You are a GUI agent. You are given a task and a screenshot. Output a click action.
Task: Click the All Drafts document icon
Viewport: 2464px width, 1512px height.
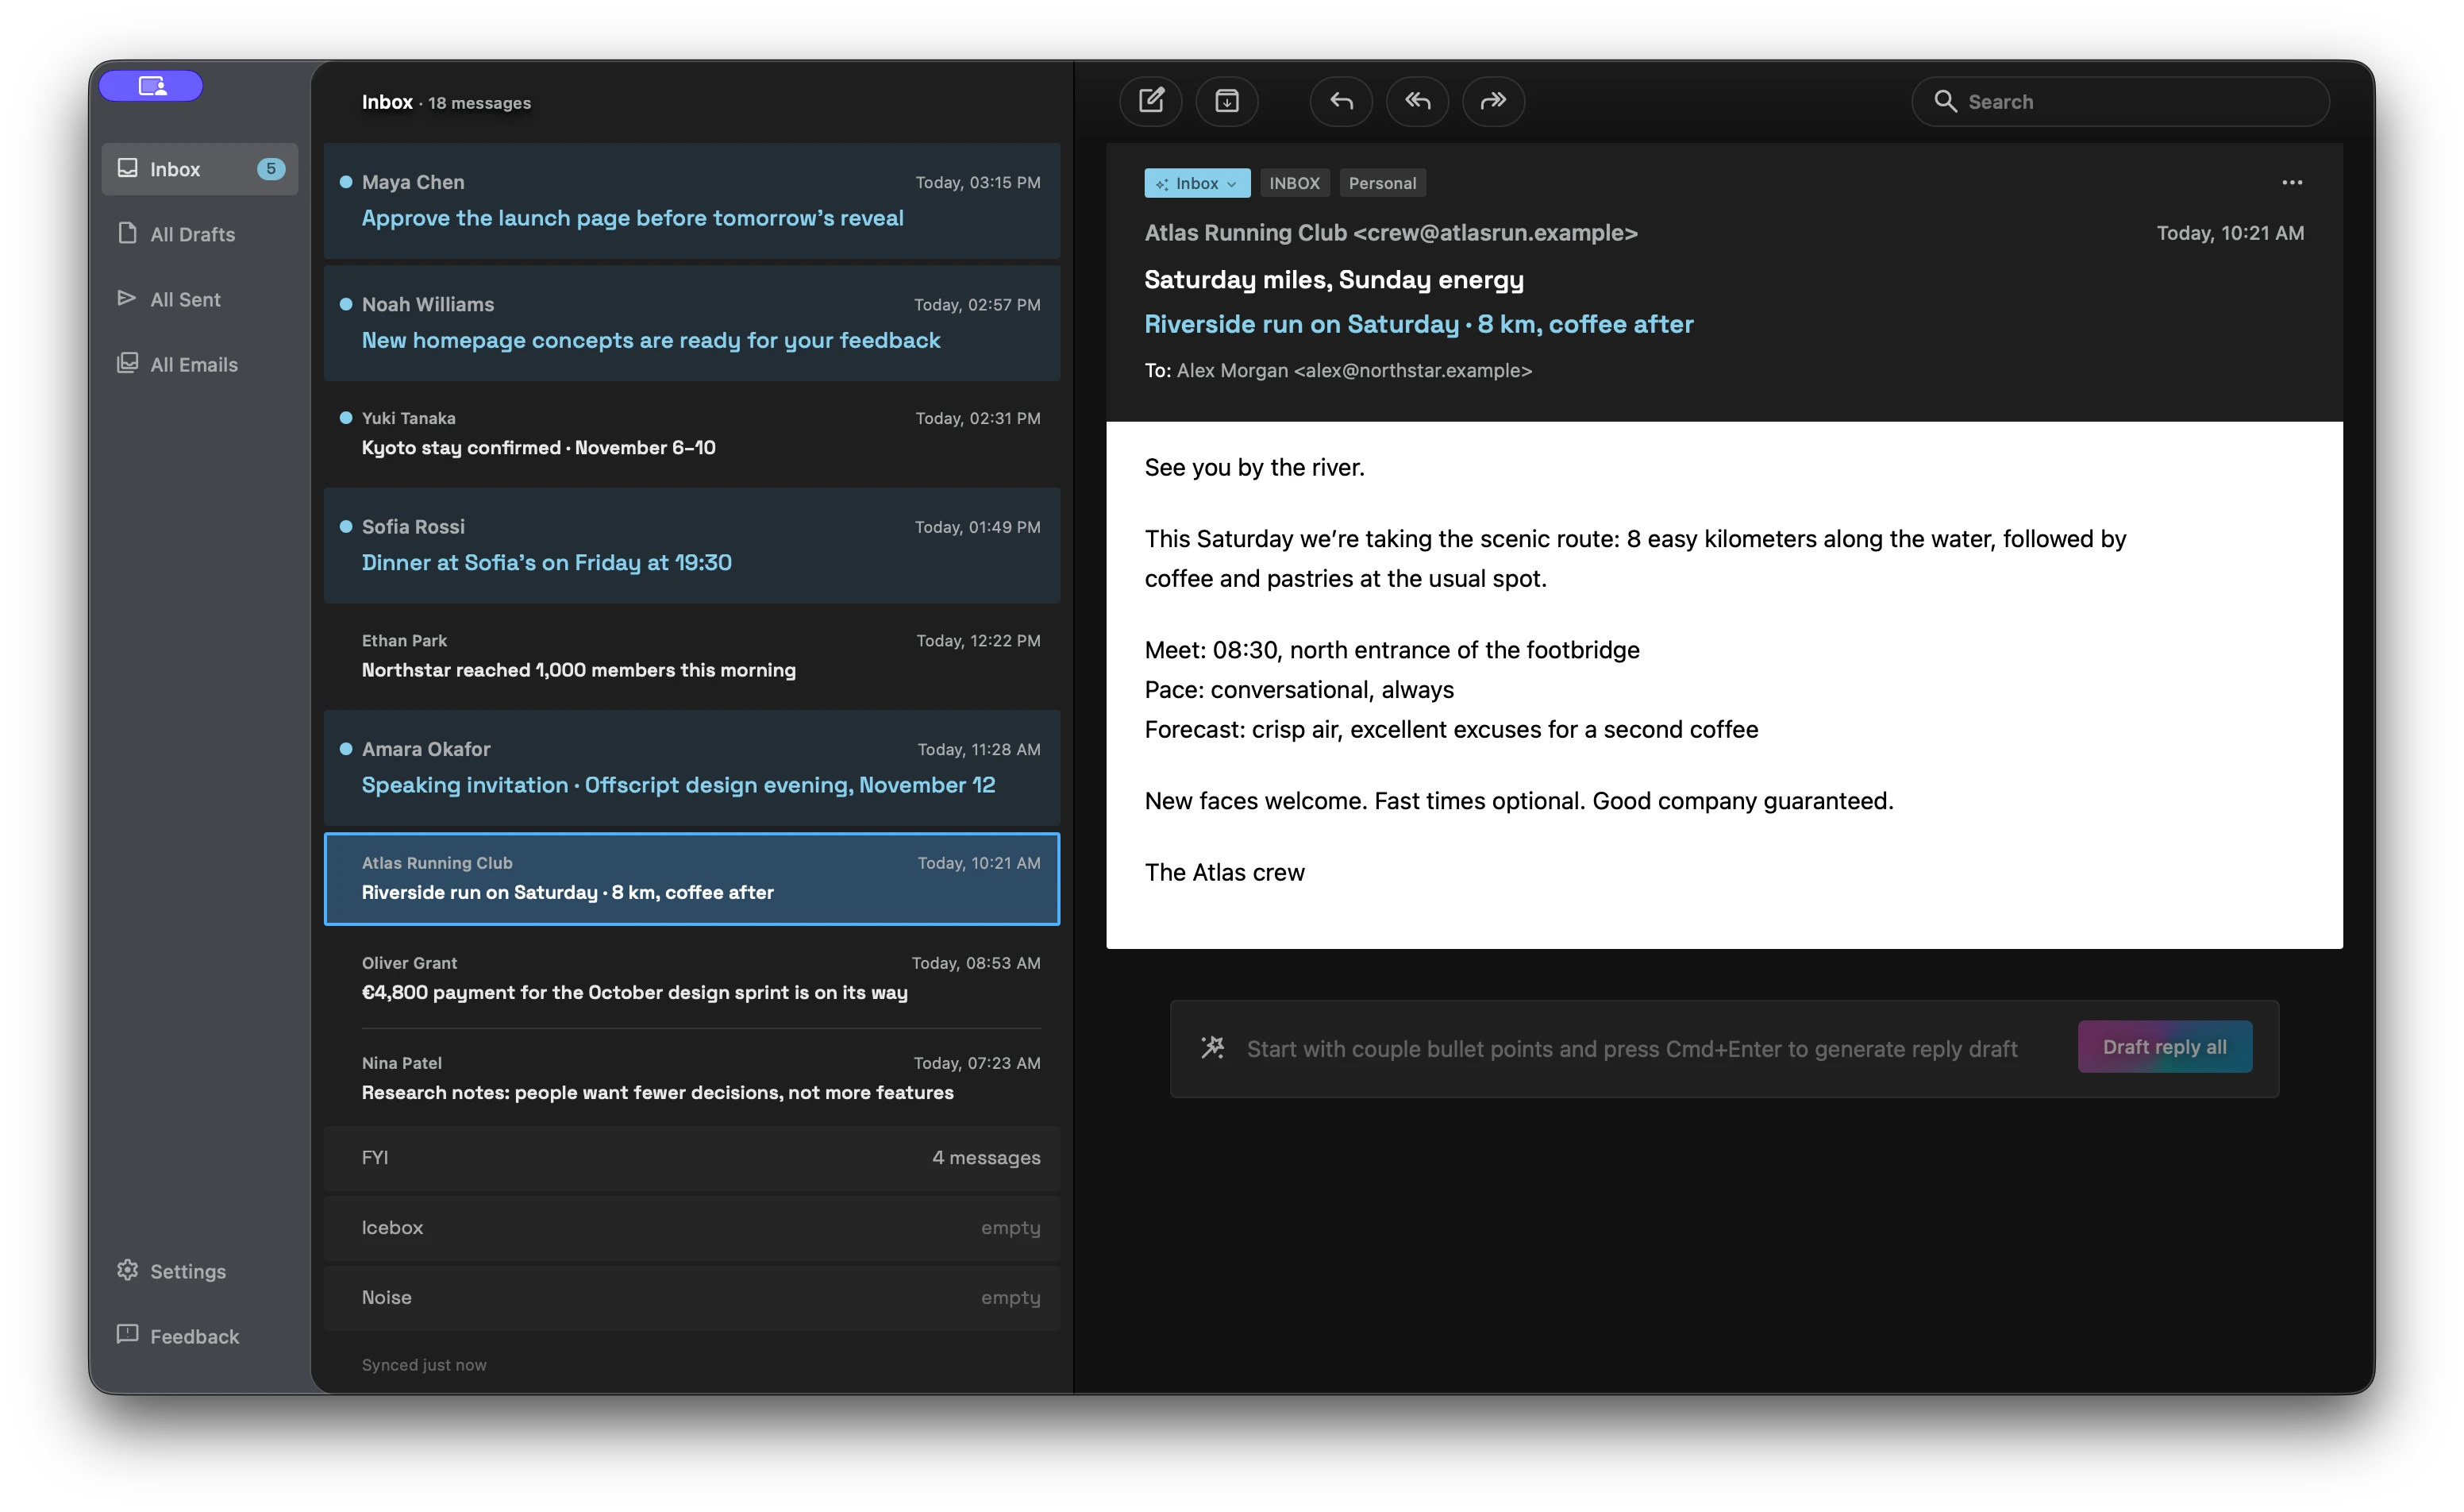point(127,233)
